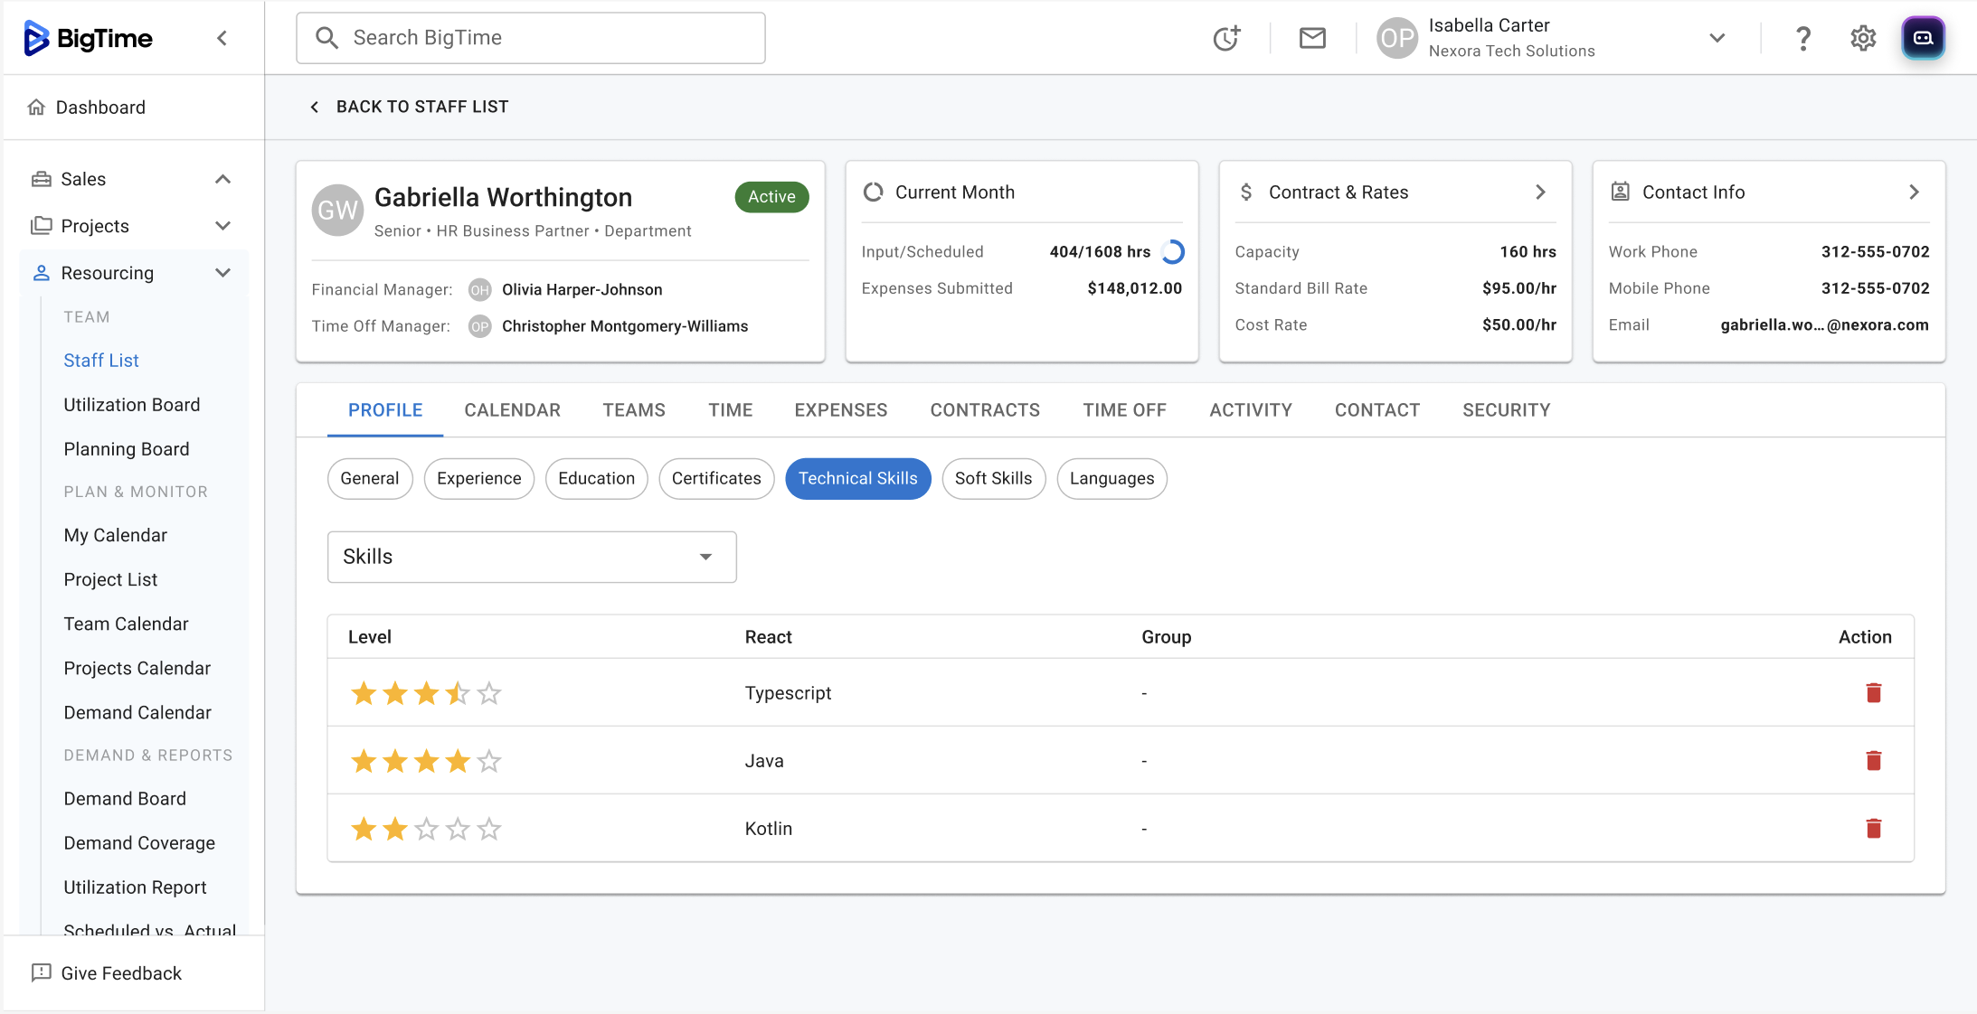The height and width of the screenshot is (1014, 1977).
Task: Click the timer clock icon in header
Action: pos(1226,38)
